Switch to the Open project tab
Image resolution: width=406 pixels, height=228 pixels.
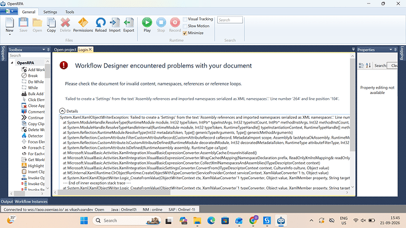point(65,49)
